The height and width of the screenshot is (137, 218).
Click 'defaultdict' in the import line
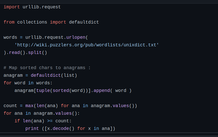tap(84, 22)
